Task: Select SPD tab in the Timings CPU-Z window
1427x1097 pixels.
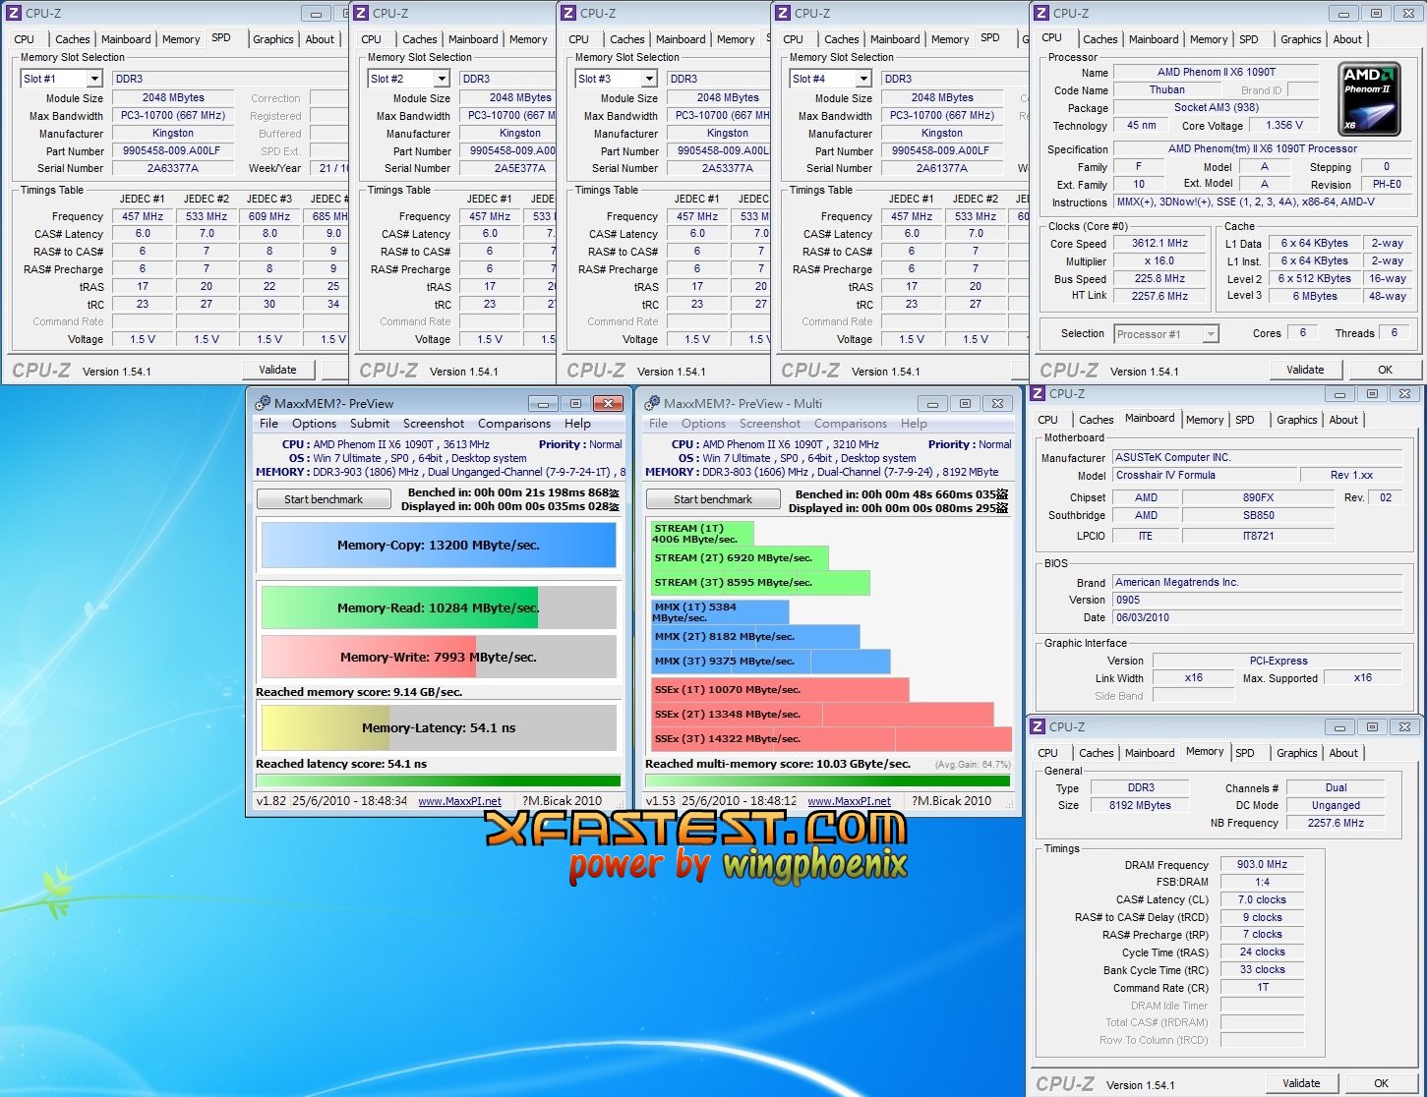Action: point(1245,753)
